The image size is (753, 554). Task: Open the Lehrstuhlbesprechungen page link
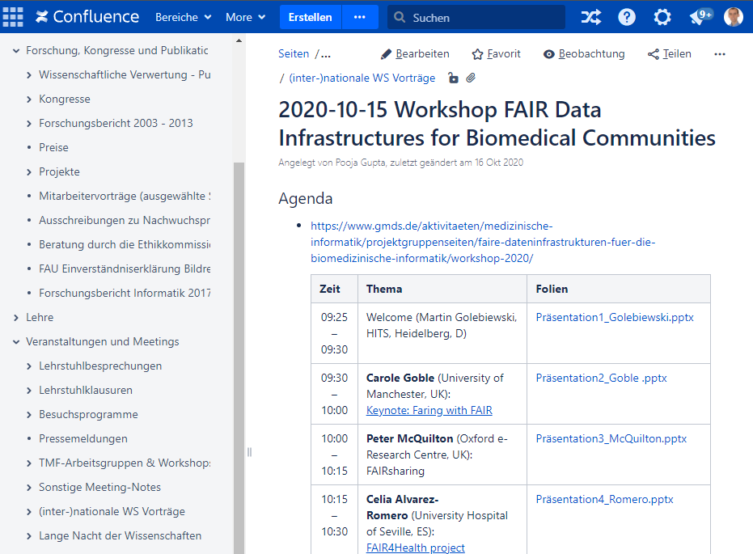click(100, 366)
